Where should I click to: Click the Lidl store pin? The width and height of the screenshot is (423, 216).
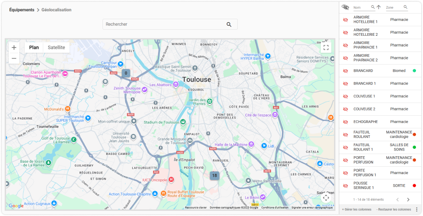coord(264,146)
